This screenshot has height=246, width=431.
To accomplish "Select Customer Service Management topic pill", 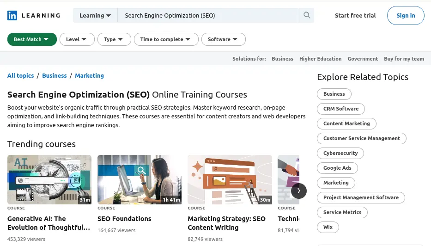I will tap(361, 138).
